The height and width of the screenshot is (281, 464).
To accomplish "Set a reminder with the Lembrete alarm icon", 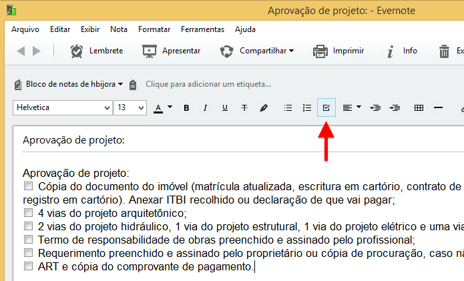I will 77,51.
